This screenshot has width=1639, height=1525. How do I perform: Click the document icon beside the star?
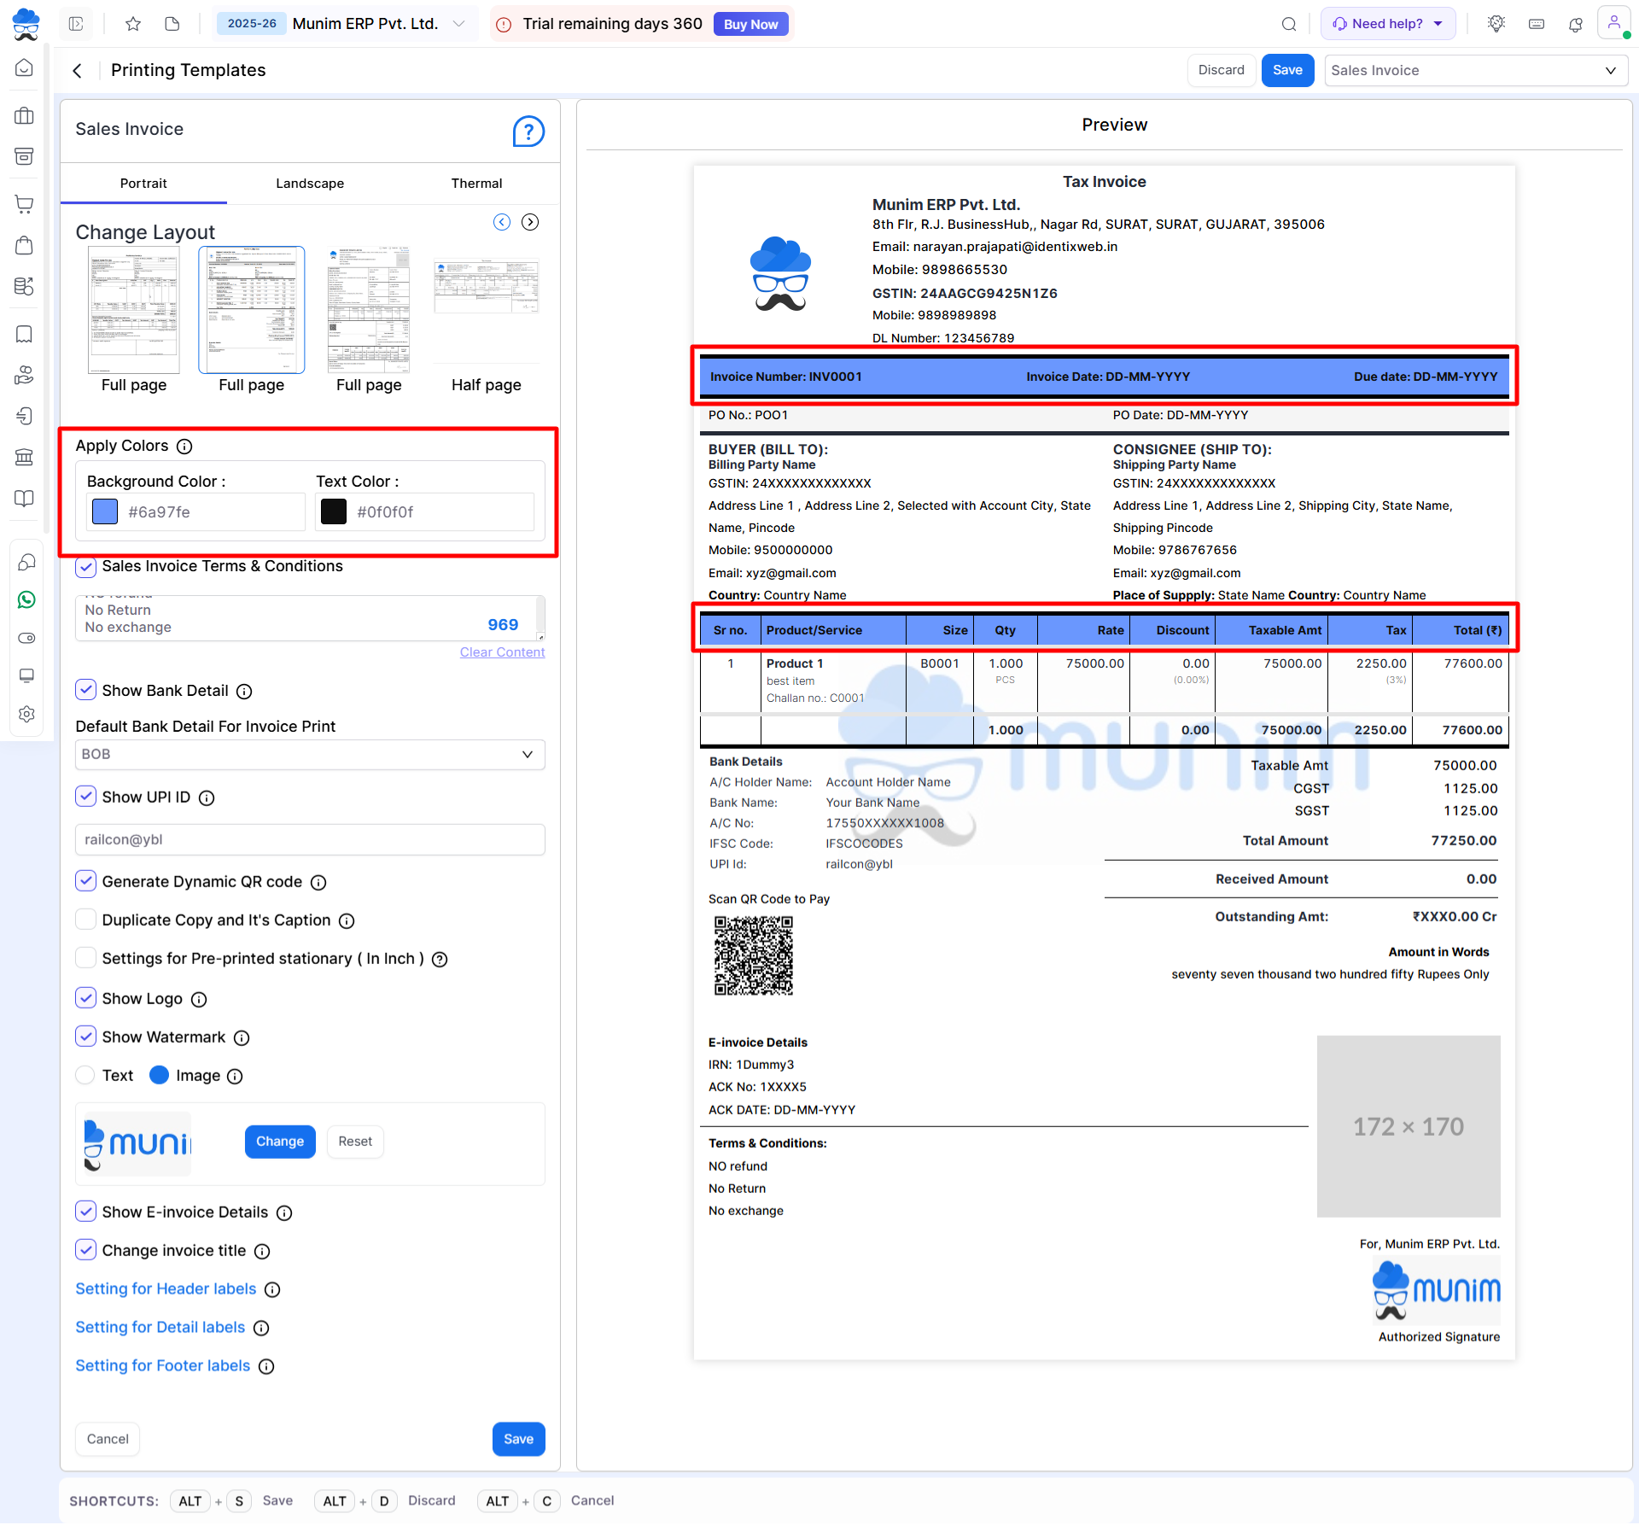[172, 24]
